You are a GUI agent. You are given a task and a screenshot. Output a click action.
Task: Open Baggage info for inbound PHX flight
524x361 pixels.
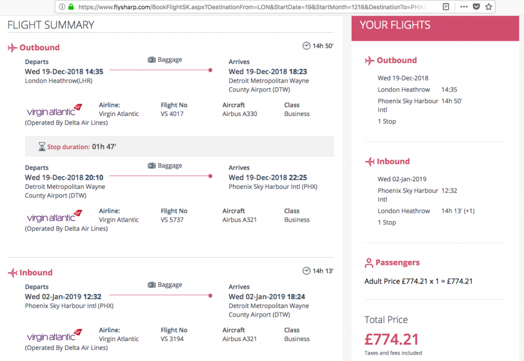(165, 285)
